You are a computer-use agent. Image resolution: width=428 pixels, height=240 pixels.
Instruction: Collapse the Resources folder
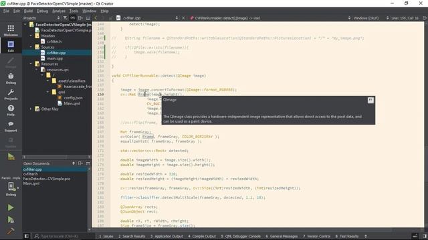(31, 64)
